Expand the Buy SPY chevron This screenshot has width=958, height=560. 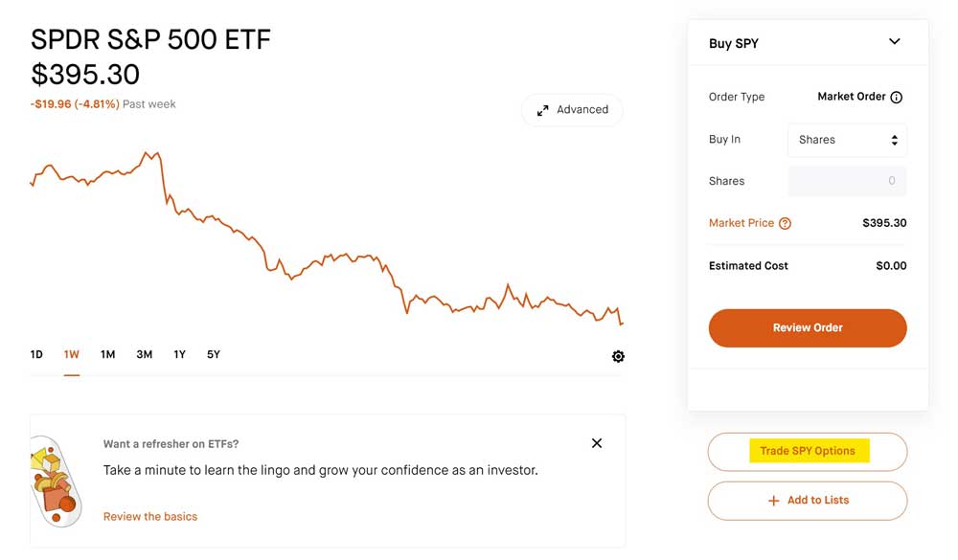tap(894, 41)
